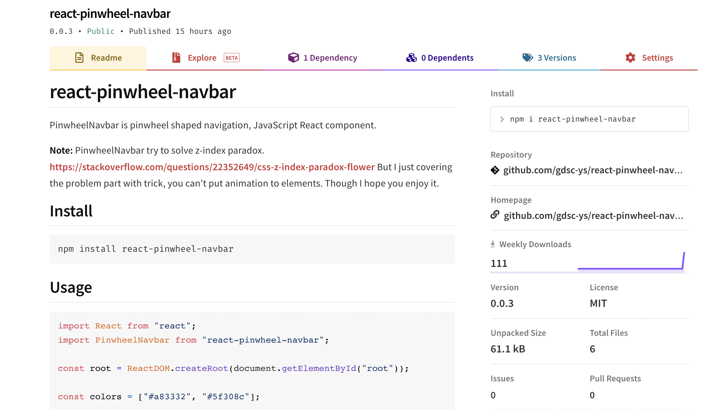Click the ReactDOM.createRoot code line
The image size is (722, 410).
233,368
